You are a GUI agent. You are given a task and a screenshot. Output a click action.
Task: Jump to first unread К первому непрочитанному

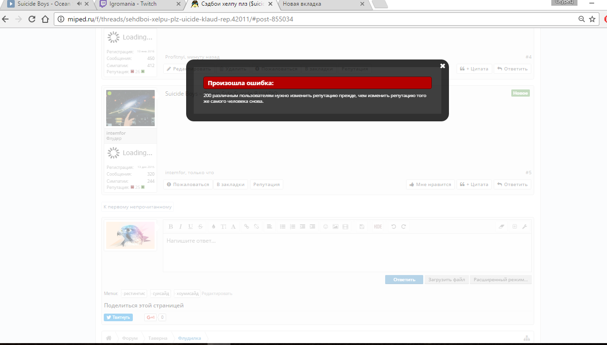point(138,207)
